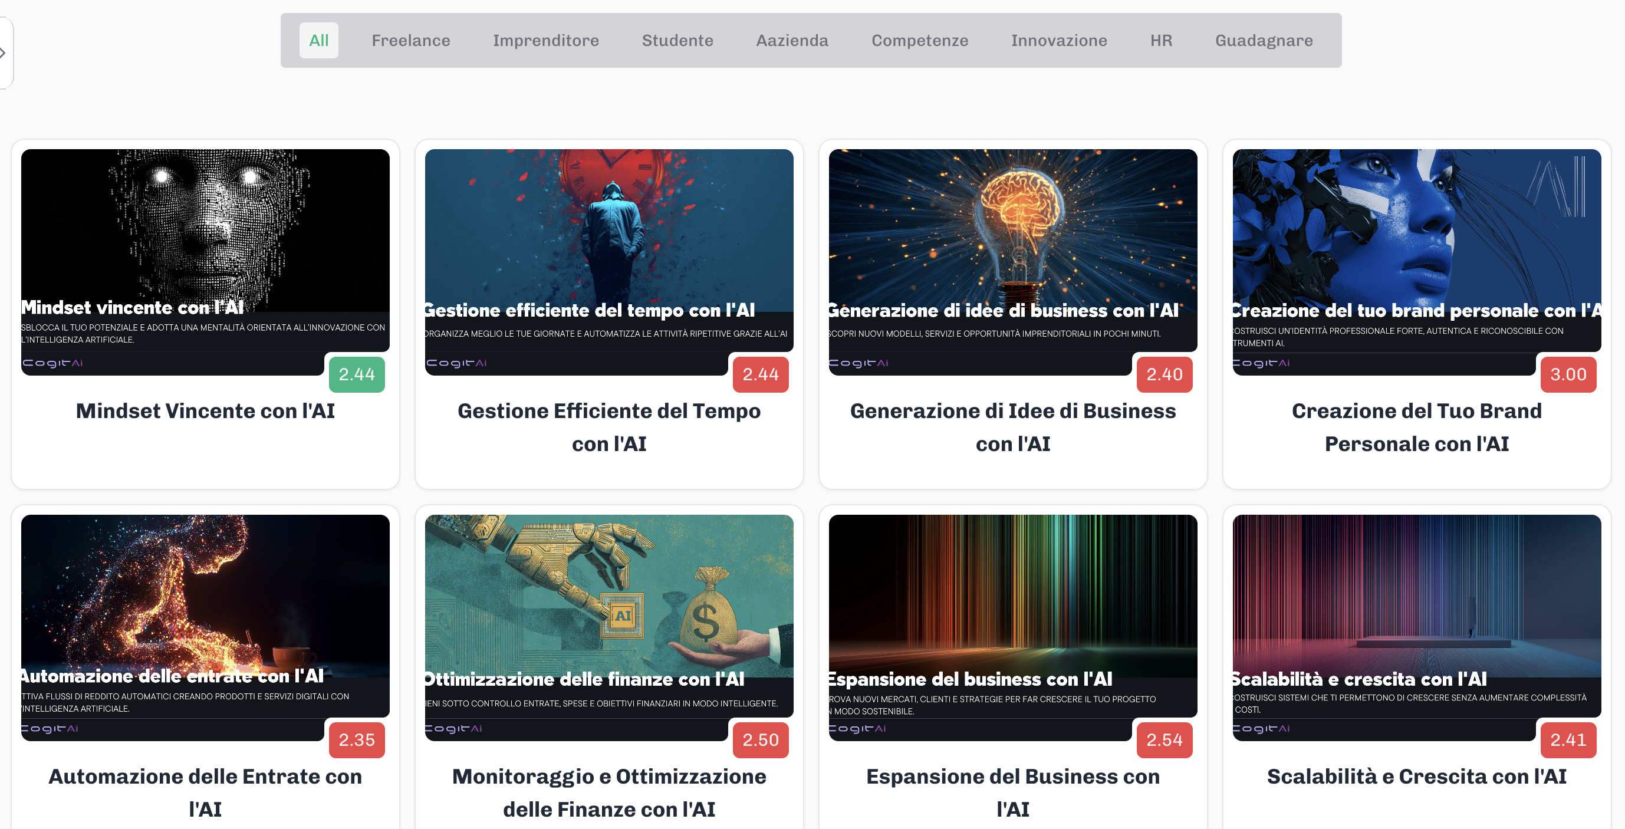The height and width of the screenshot is (829, 1625).
Task: Click the 2.54 badge on Espansione card
Action: click(1164, 739)
